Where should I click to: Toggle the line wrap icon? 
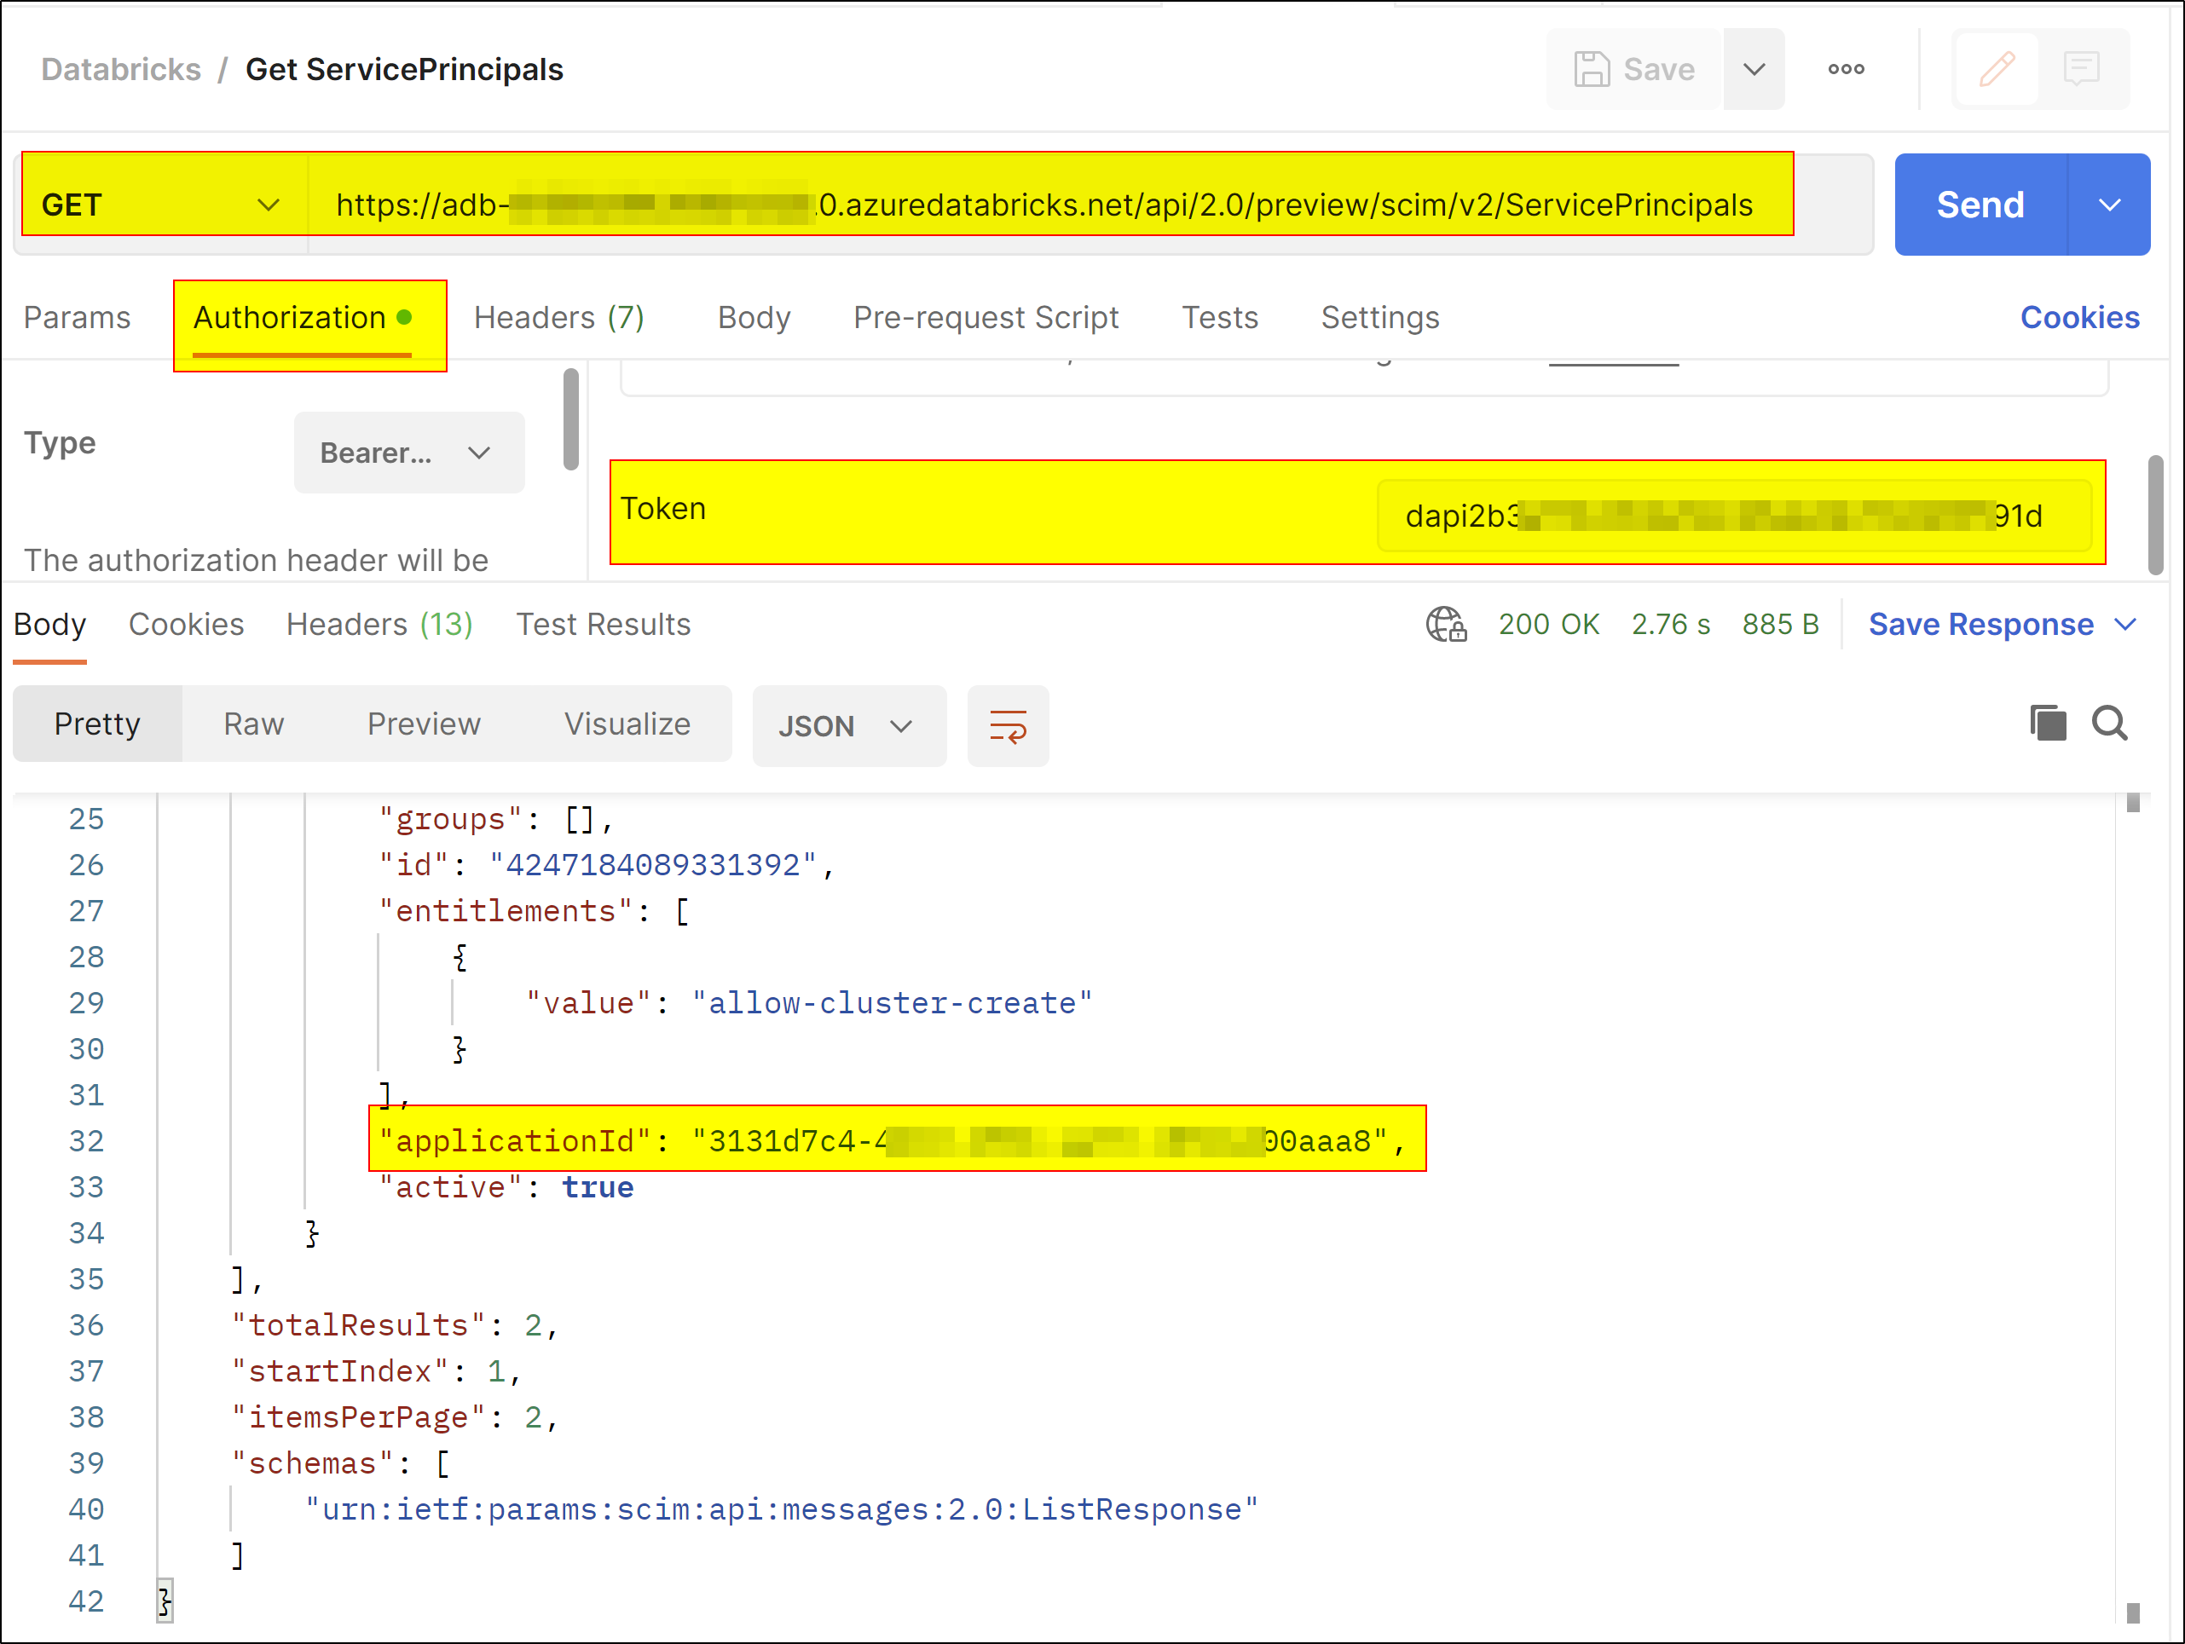coord(1008,727)
